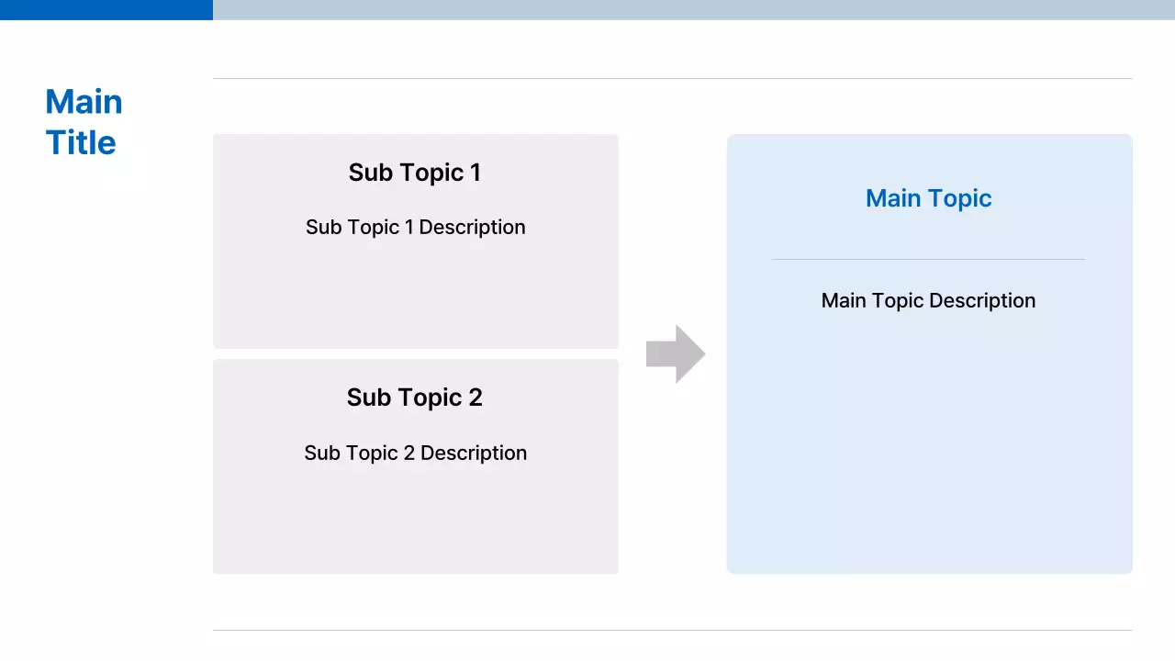The image size is (1175, 661).
Task: Click the number 2 in Sub Topic 2 heading
Action: point(475,398)
